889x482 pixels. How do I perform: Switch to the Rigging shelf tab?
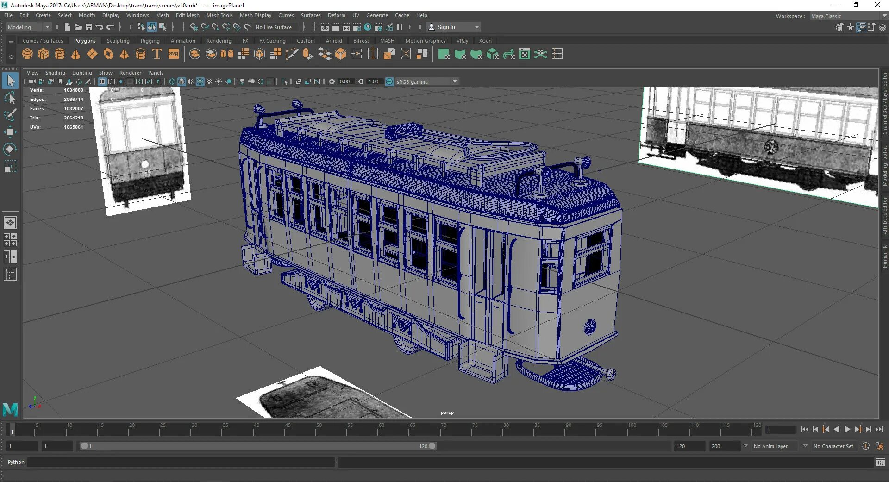tap(150, 41)
